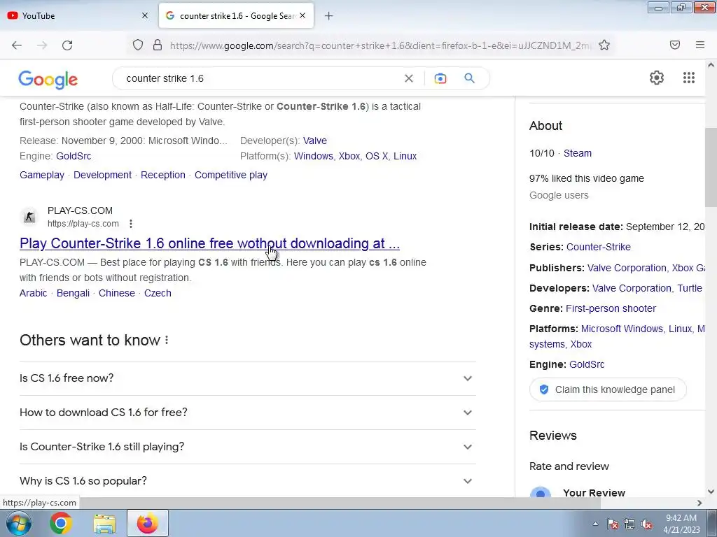Open the Windows platform link
This screenshot has height=537, width=717.
click(313, 156)
